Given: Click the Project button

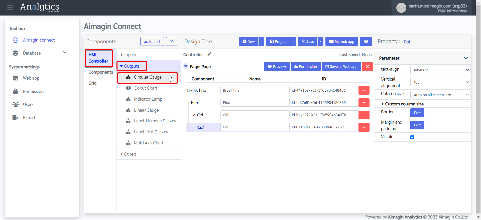Looking at the screenshot, I should (x=278, y=42).
